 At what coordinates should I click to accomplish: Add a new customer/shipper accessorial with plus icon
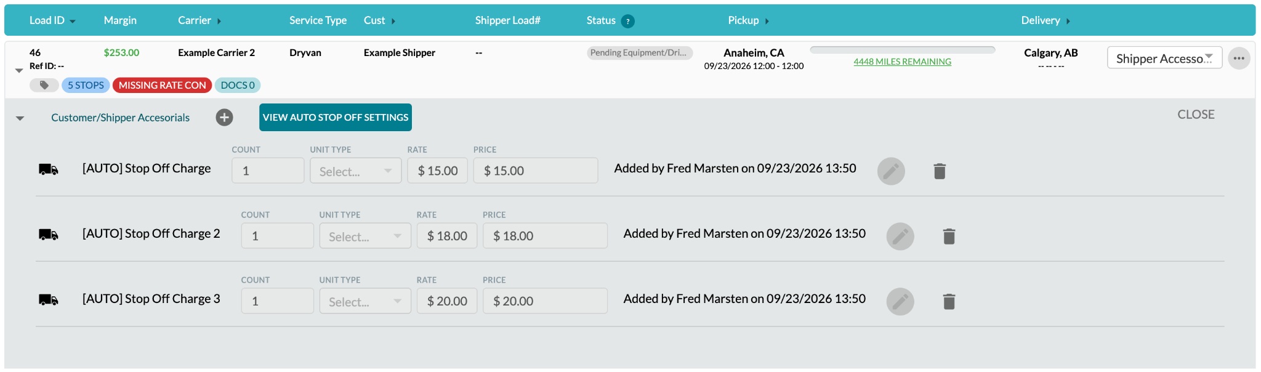tap(224, 117)
